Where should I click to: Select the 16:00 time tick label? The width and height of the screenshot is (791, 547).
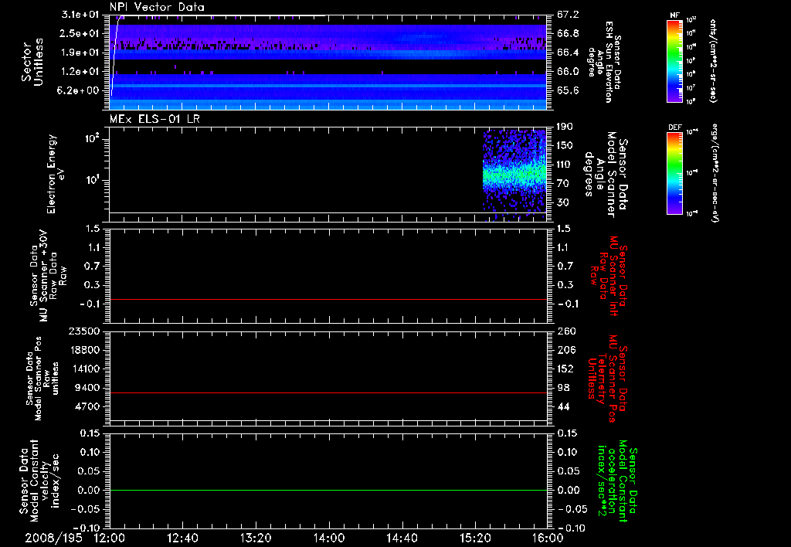click(x=548, y=538)
